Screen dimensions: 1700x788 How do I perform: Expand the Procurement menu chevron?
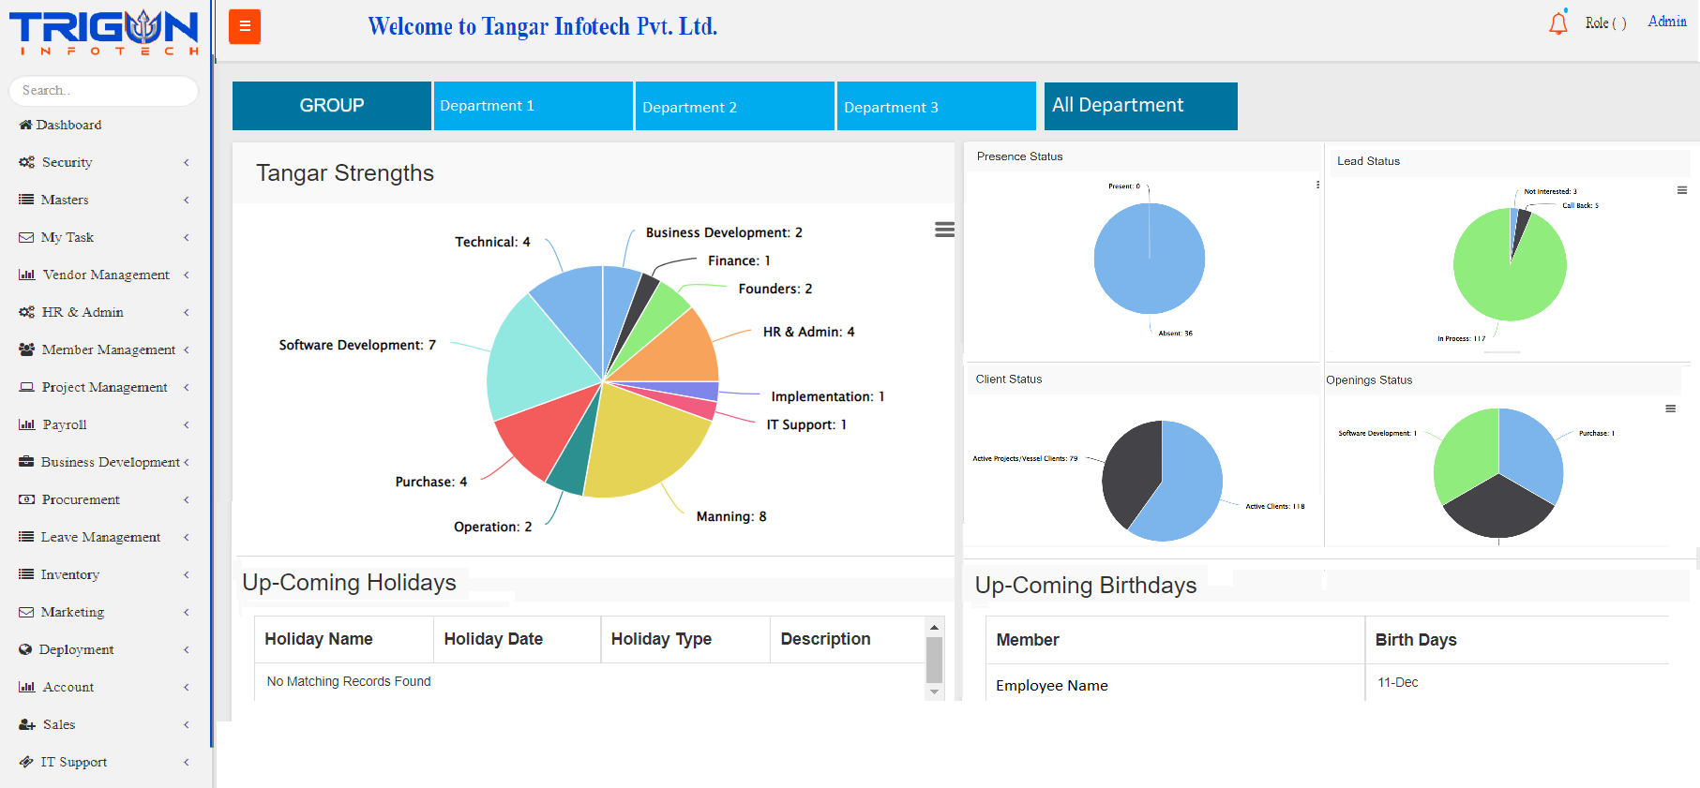tap(187, 499)
